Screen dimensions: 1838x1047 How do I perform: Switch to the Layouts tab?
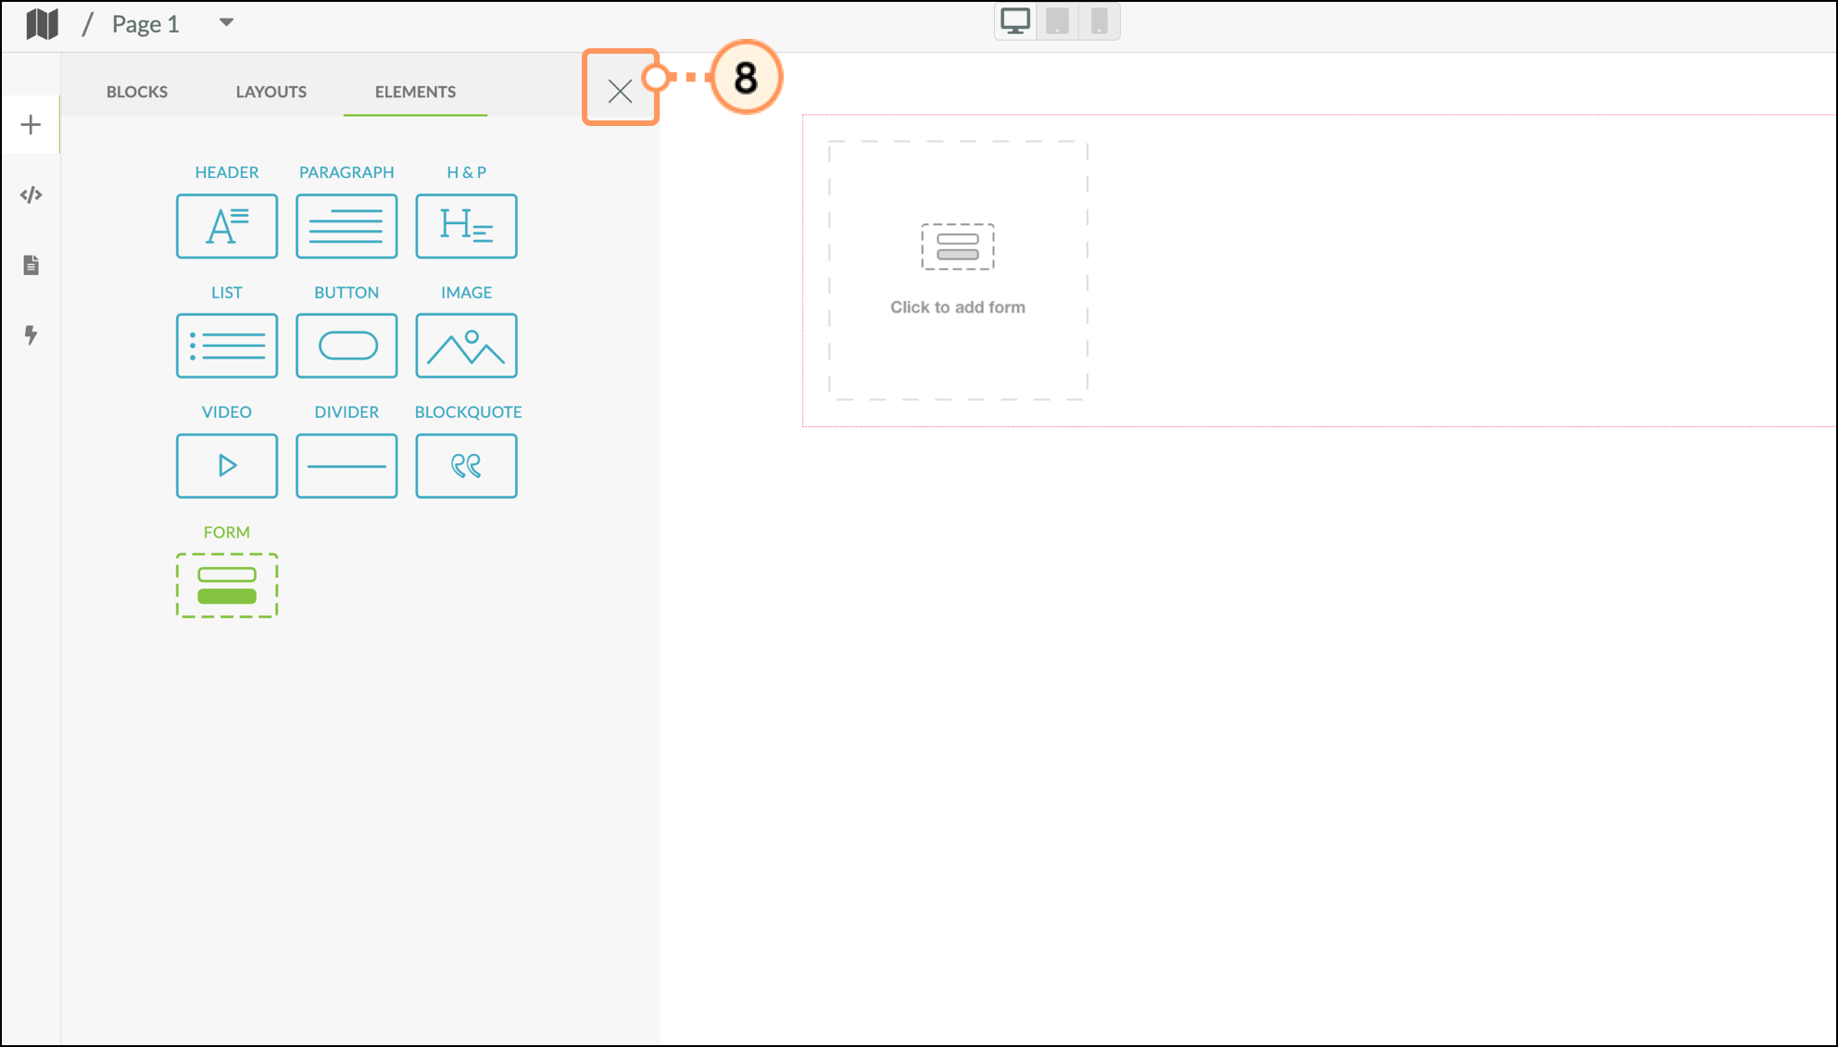[x=271, y=92]
